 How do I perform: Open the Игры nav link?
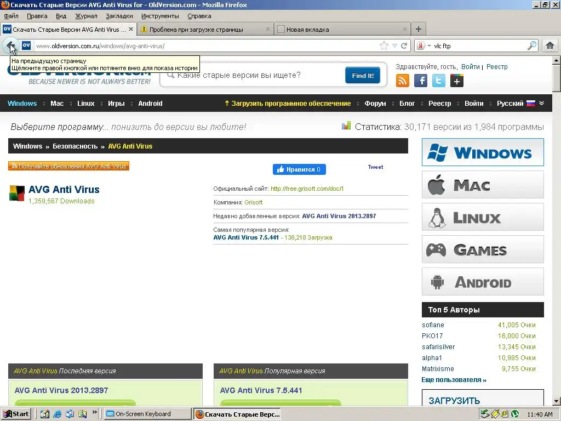(116, 104)
